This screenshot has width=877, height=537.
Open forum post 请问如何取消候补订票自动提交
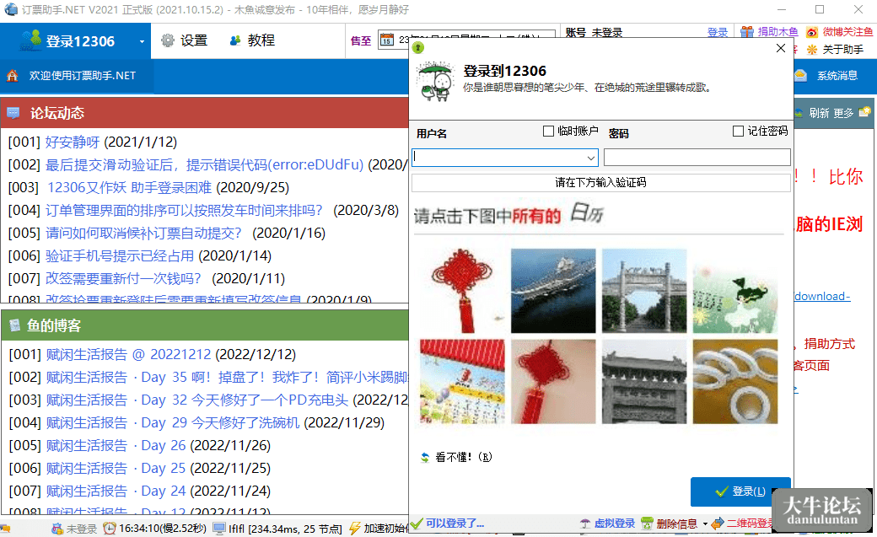(x=143, y=233)
